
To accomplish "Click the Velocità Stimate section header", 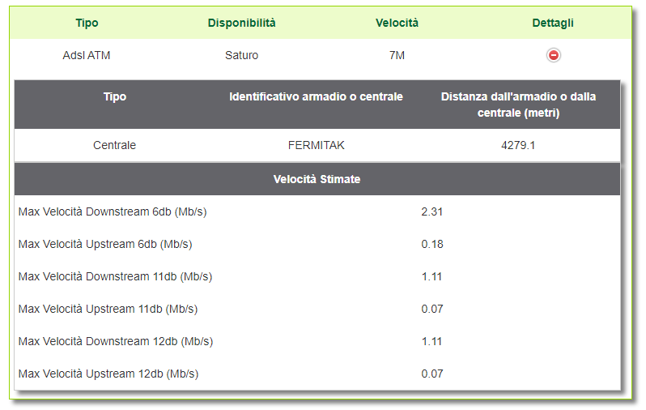I will pyautogui.click(x=317, y=179).
